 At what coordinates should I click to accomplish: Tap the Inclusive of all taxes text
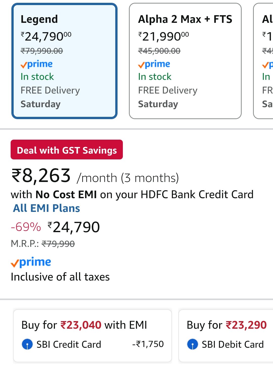tap(60, 277)
